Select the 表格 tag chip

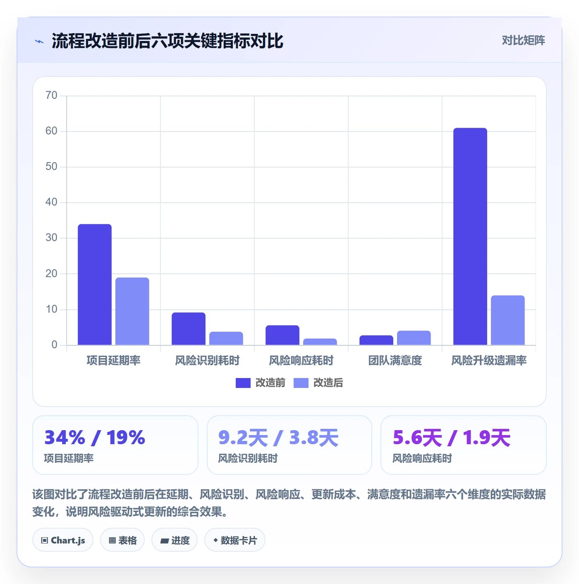pos(122,540)
